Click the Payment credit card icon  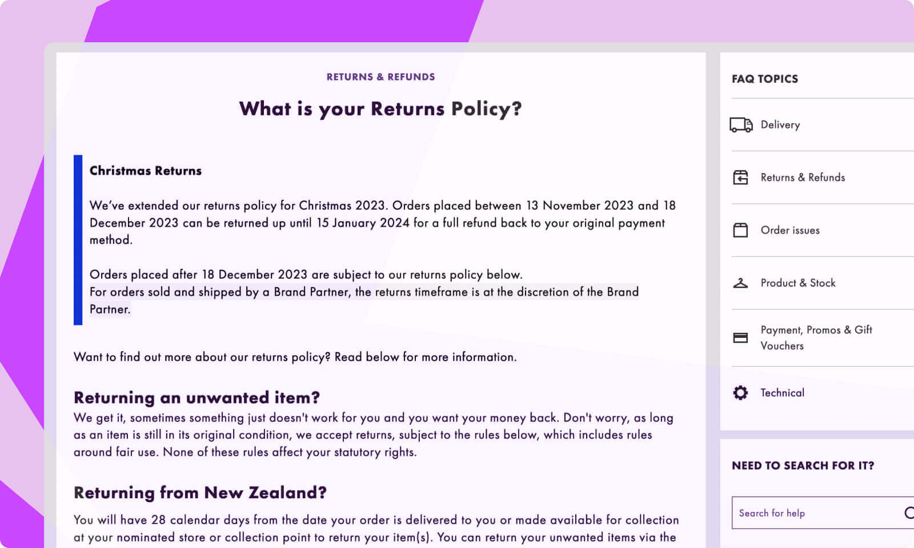[x=740, y=337]
